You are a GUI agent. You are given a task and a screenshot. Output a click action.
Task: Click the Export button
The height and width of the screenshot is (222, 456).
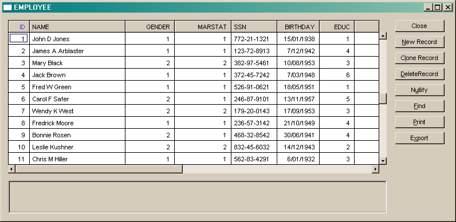coord(419,138)
